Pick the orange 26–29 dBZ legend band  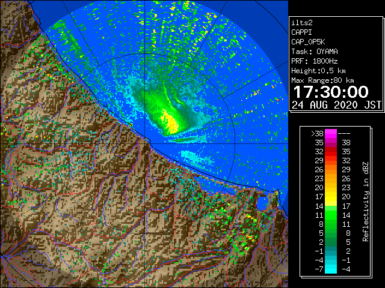331,170
